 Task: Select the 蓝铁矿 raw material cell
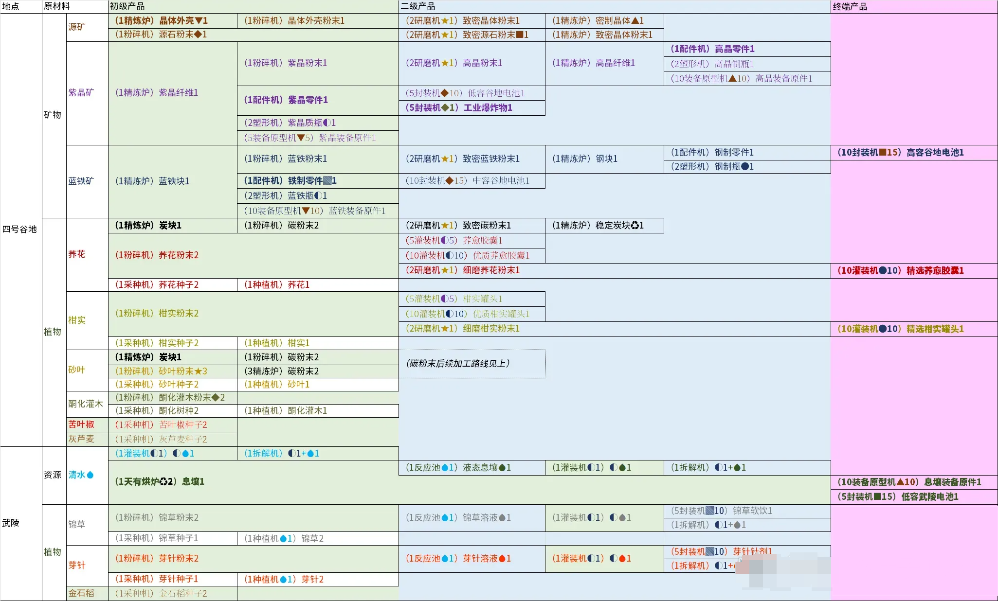point(87,181)
